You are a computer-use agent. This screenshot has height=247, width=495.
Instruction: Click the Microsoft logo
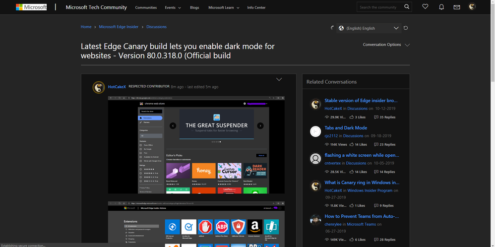(x=31, y=7)
